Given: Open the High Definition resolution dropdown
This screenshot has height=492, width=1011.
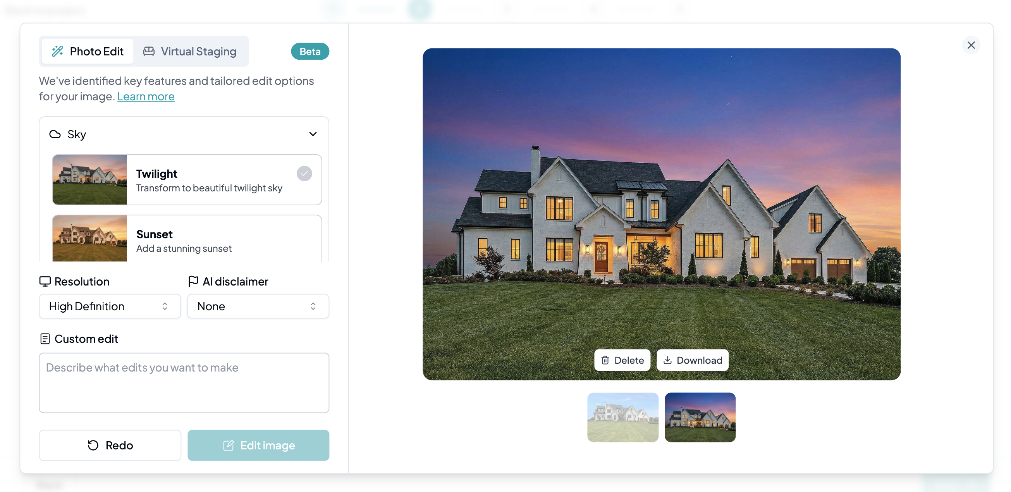Looking at the screenshot, I should click(x=110, y=306).
